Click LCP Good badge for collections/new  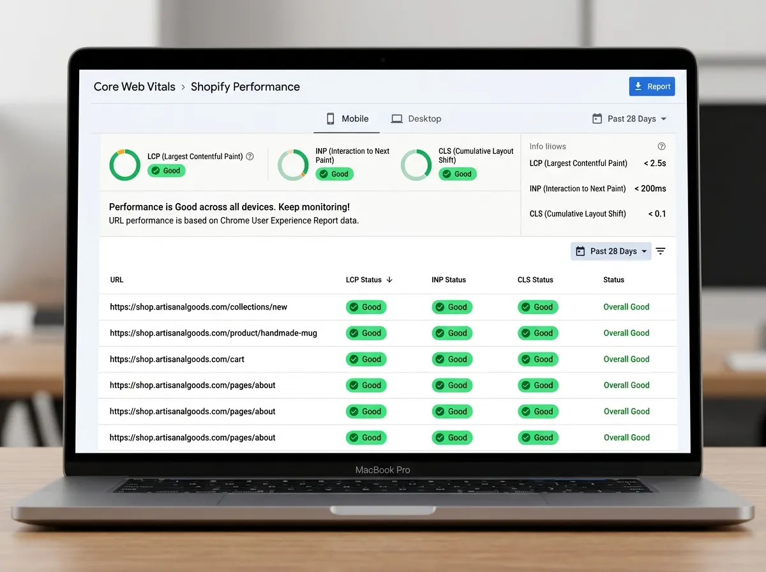tap(366, 307)
